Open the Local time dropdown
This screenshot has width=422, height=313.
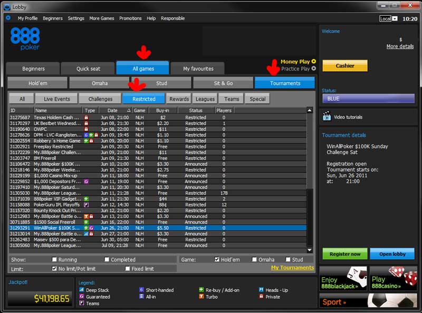[395, 18]
